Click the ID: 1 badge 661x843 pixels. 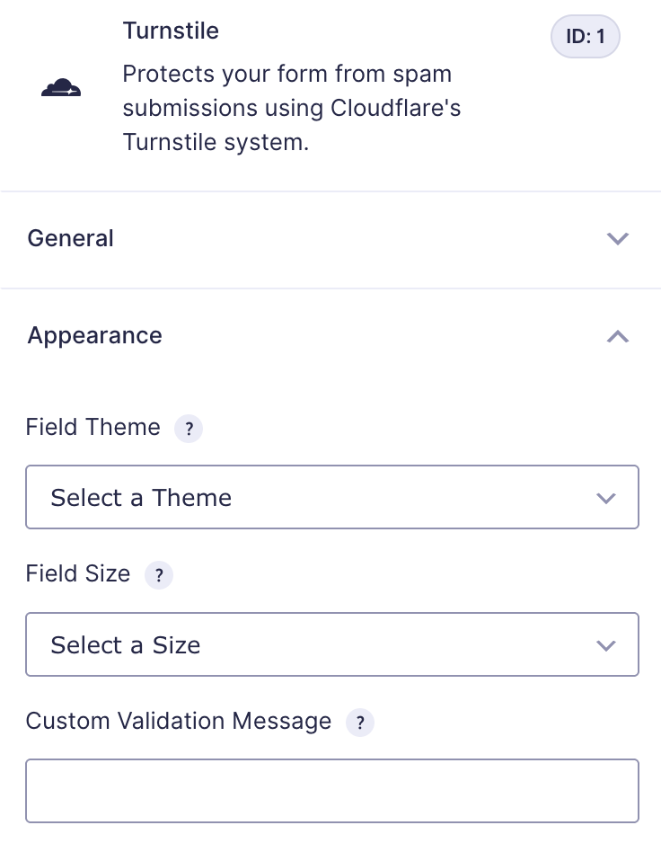tap(585, 40)
